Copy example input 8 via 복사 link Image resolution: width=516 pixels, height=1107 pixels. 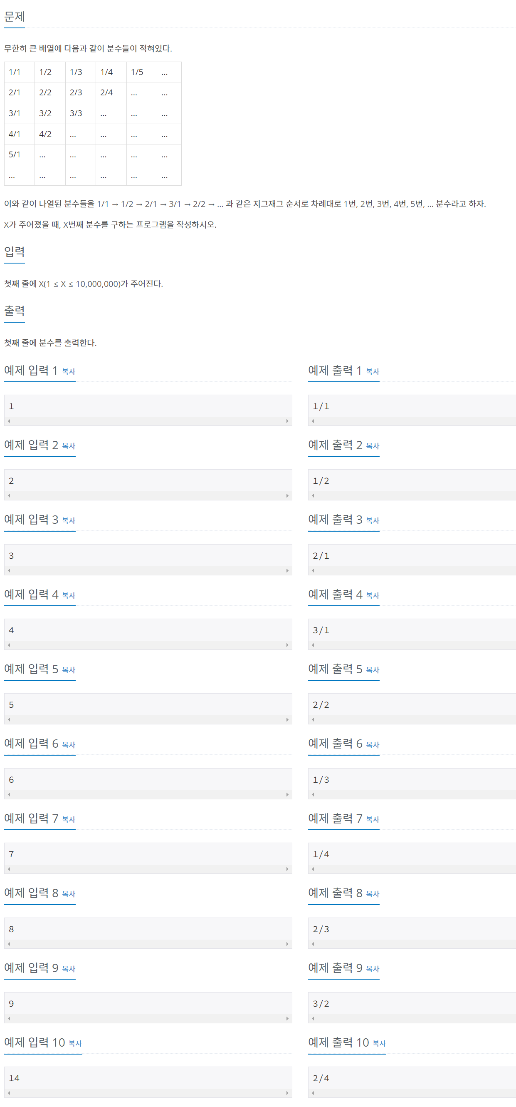[69, 894]
